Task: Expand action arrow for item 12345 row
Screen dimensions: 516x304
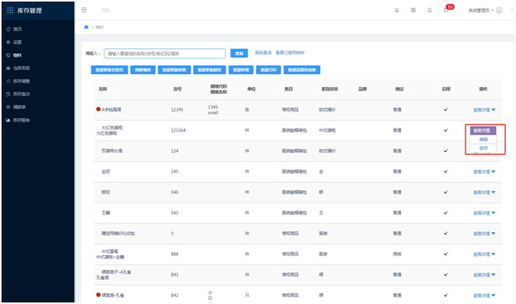Action: click(x=493, y=110)
